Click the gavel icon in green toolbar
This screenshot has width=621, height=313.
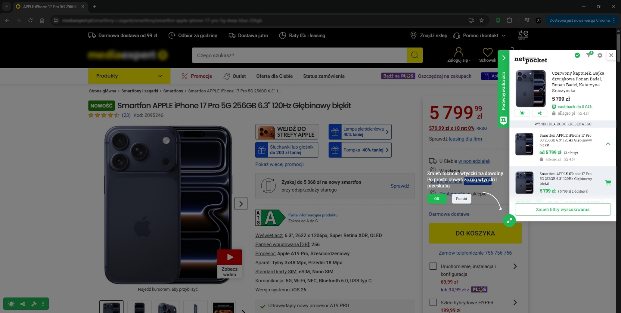34,304
